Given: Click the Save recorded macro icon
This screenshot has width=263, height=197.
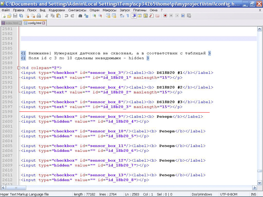Looking at the screenshot, I should 189,16.
